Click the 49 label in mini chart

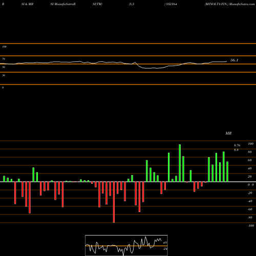(x=165, y=243)
